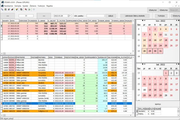The height and width of the screenshot is (120, 180).
Task: Advance to the next week with >> button
Action: [x=44, y=16]
